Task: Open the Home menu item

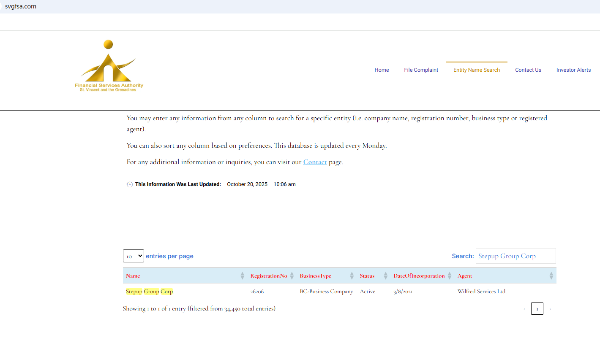Action: click(x=382, y=70)
